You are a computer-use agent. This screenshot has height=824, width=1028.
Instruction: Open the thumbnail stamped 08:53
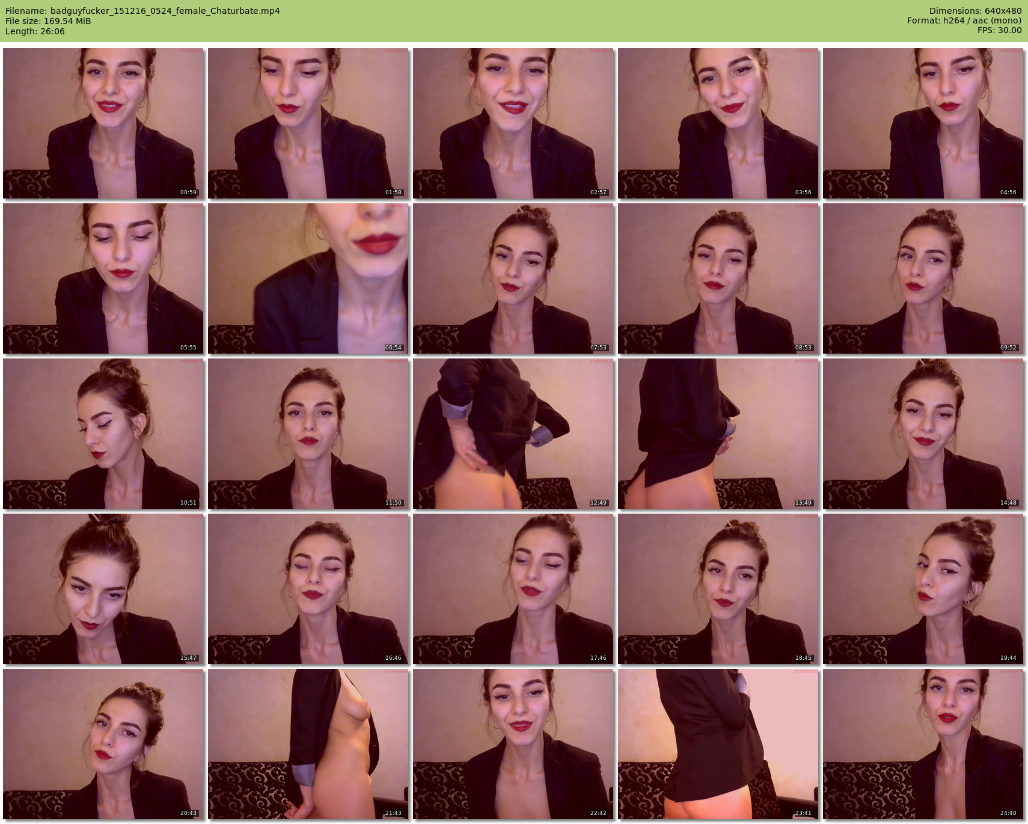[718, 278]
